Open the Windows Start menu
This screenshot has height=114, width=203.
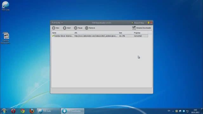coord(4,111)
